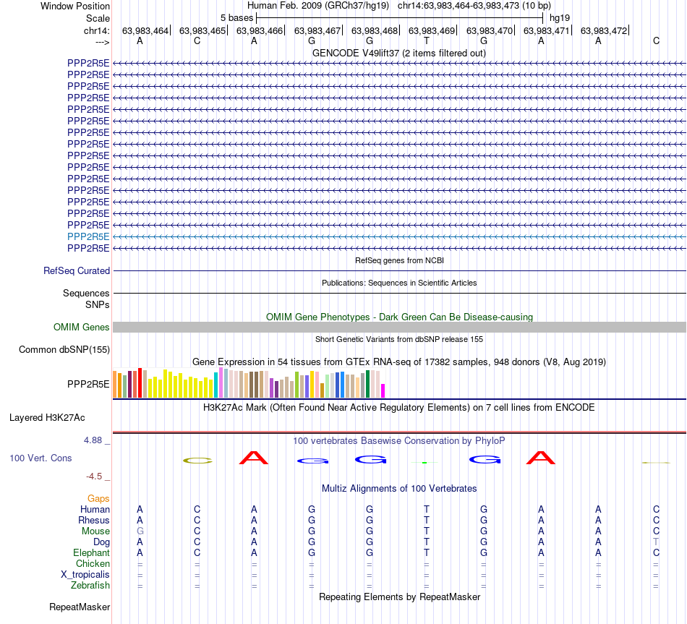Screen dimensions: 687x624
Task: Click the 5 bases scale text
Action: [236, 18]
